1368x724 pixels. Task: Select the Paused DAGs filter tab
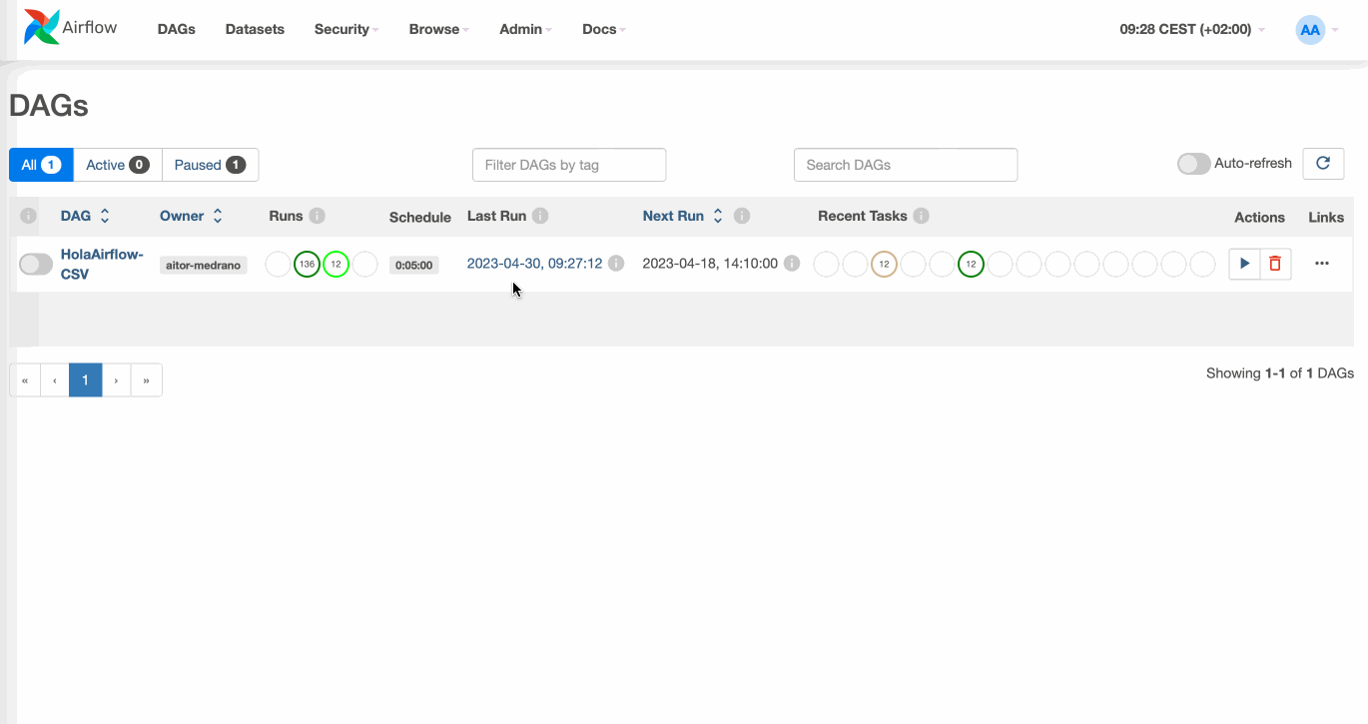click(210, 165)
